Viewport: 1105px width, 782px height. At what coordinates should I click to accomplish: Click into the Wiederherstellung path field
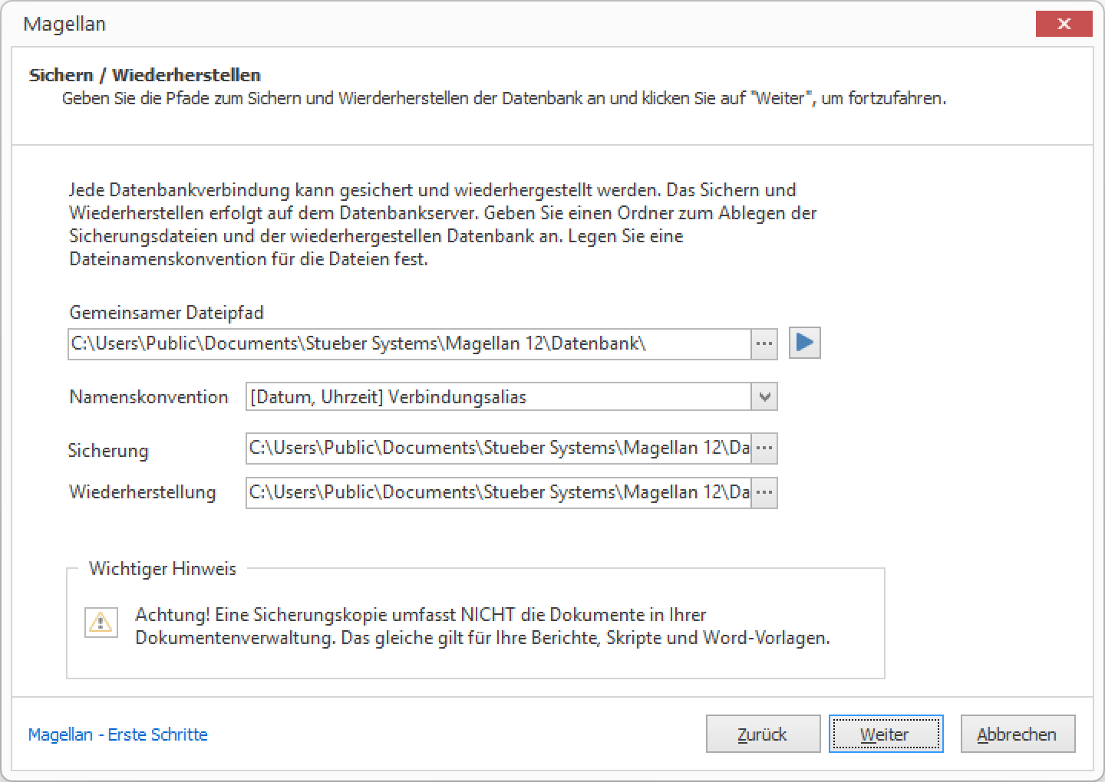pos(498,493)
